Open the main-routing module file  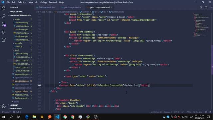(23, 23)
